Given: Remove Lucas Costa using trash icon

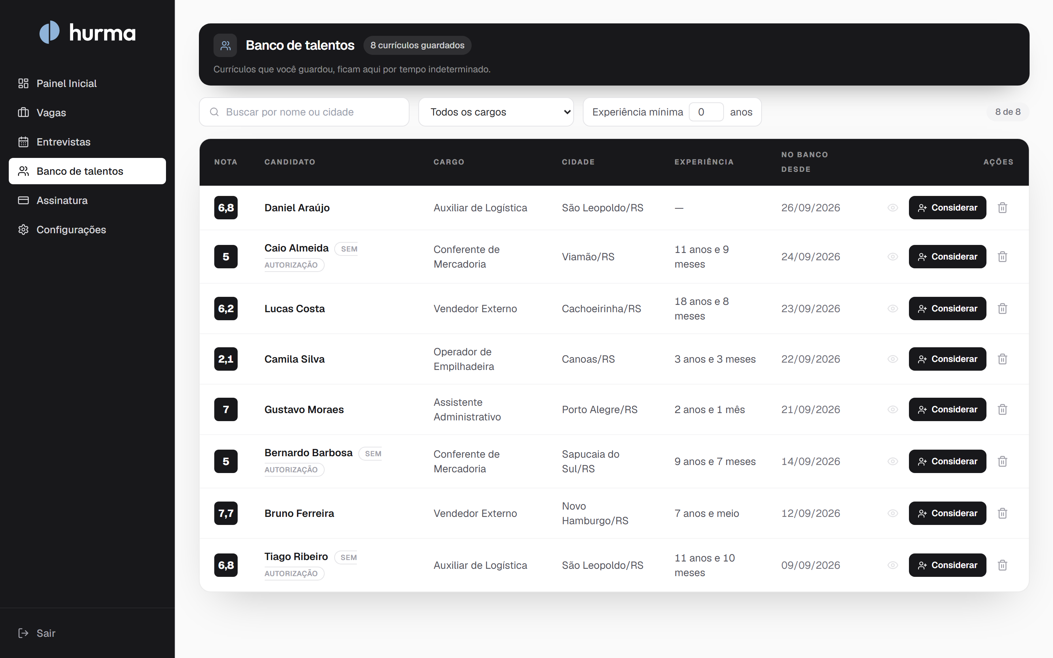Looking at the screenshot, I should [x=1002, y=309].
